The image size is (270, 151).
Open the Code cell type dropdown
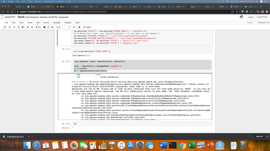[63, 27]
